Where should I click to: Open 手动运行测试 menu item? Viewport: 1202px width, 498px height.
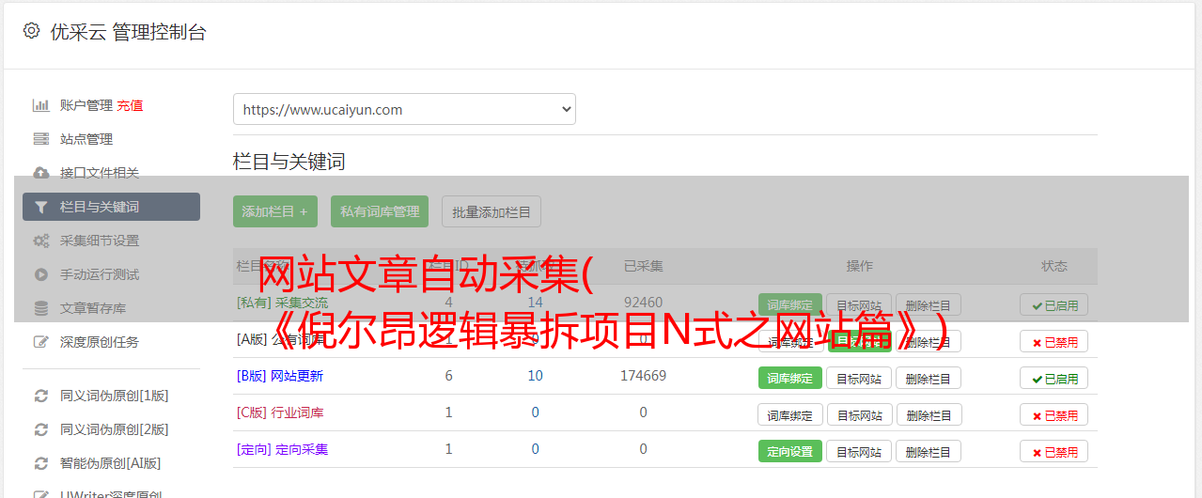[100, 274]
